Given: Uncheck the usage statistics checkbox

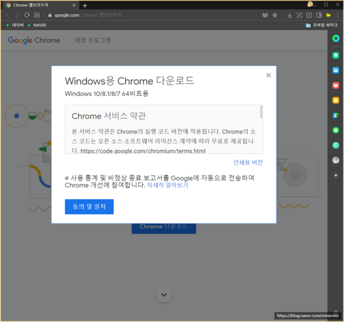Looking at the screenshot, I should pos(66,178).
